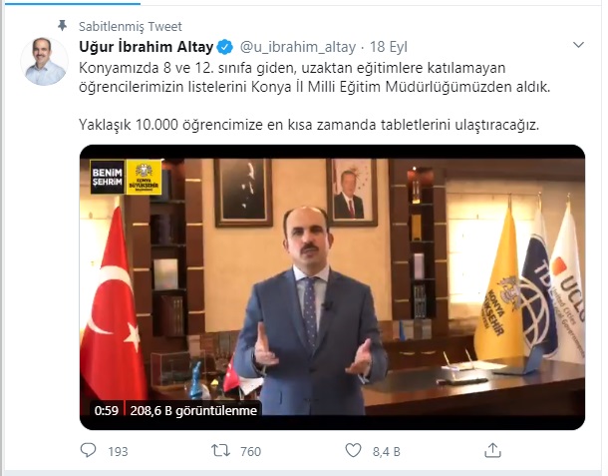Click the blue verified badge
Screen dimensions: 608x476
click(225, 47)
